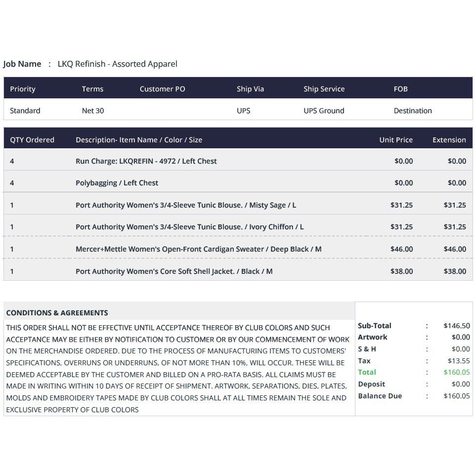Click the Priority column header
The width and height of the screenshot is (475, 475).
click(23, 89)
